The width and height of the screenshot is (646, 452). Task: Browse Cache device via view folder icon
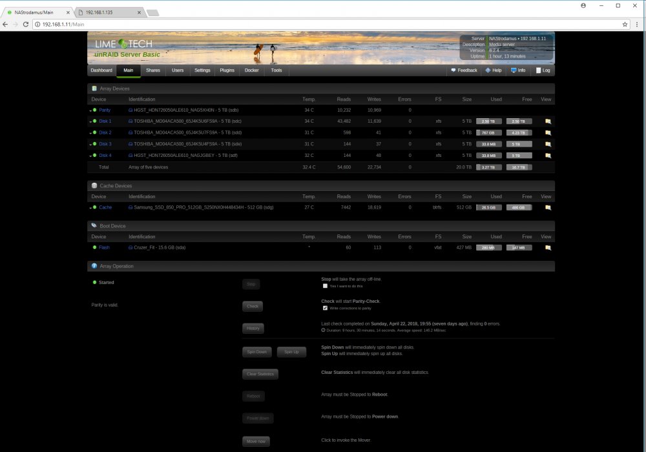pos(548,208)
